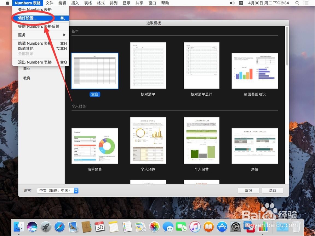Open the Pinyin input method menu

point(241,3)
